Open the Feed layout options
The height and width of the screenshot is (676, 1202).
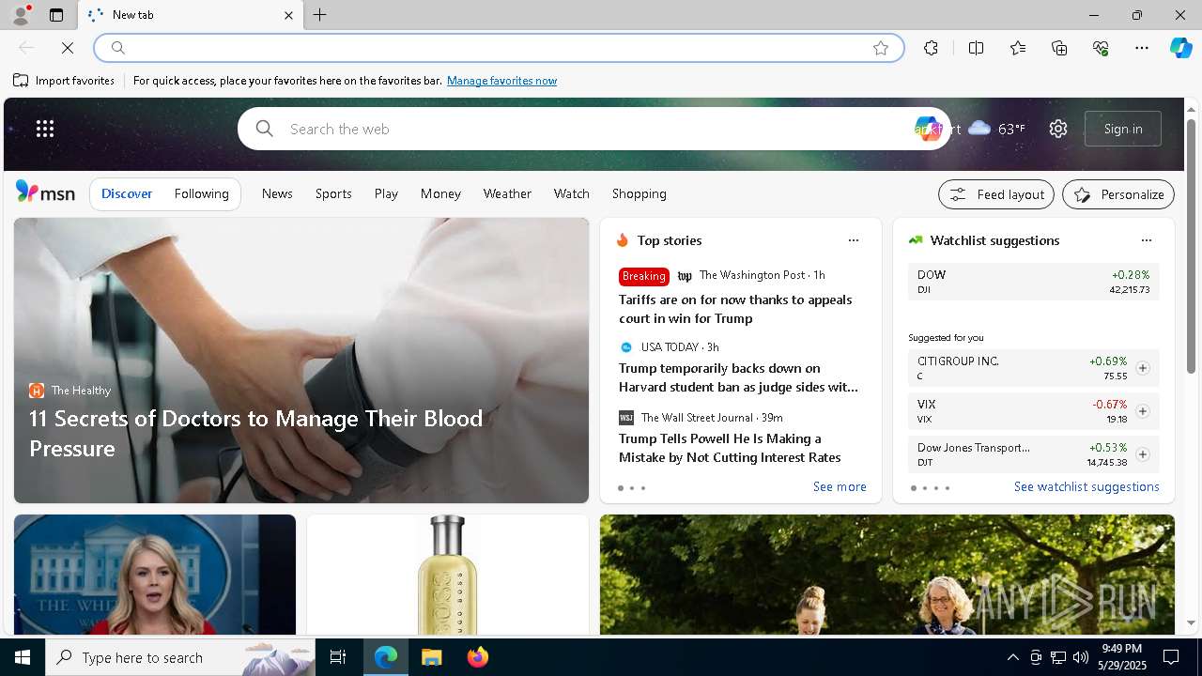click(996, 194)
